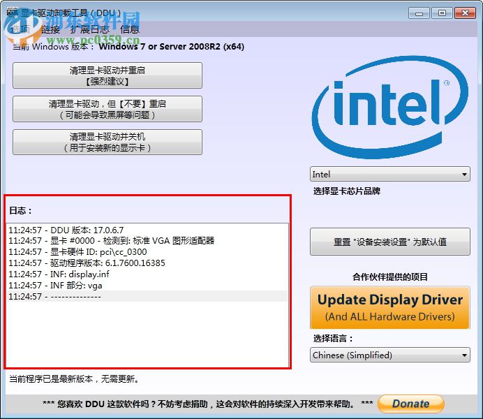
Task: Maximize the DDU window
Action: pos(442,13)
